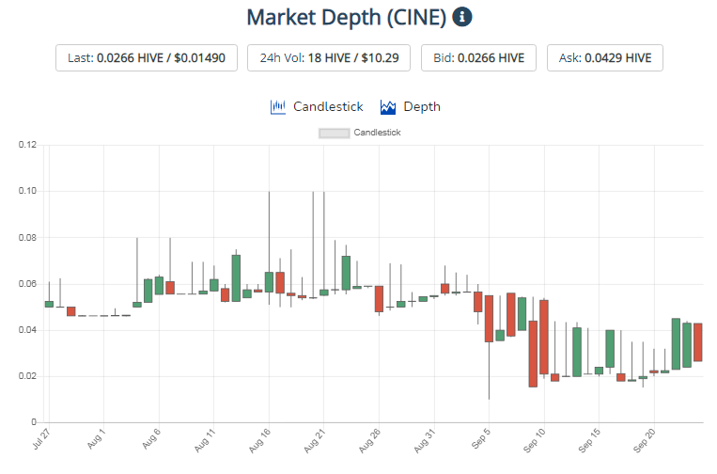Click the rightmost red candle on the chart
Screen dimensions: 717x474
[x=698, y=342]
